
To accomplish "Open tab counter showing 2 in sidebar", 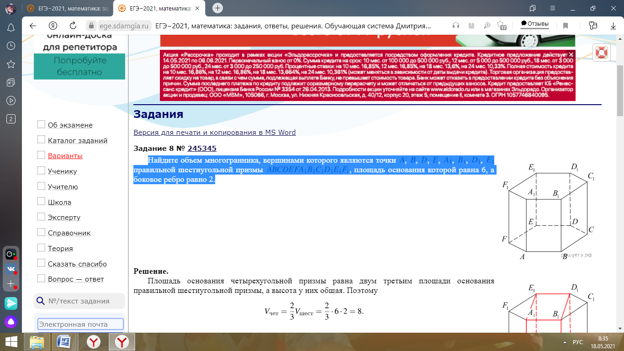I will tap(11, 119).
